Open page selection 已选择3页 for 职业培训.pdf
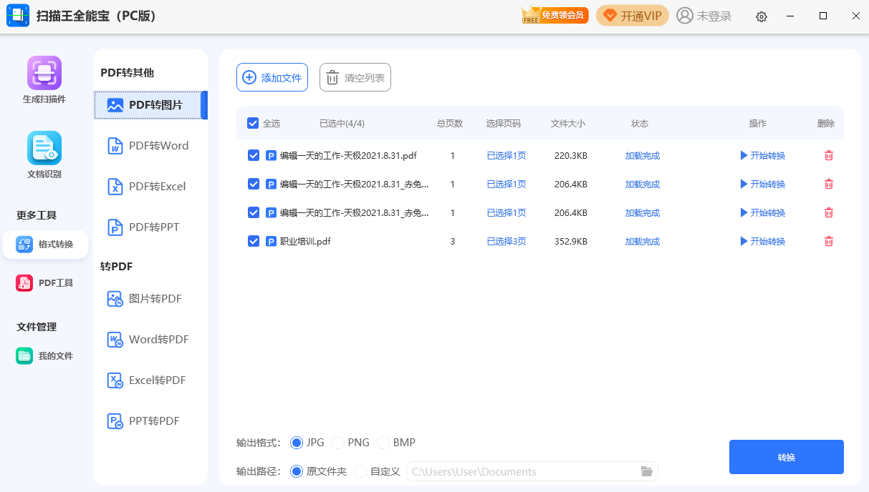869x492 pixels. pyautogui.click(x=506, y=241)
